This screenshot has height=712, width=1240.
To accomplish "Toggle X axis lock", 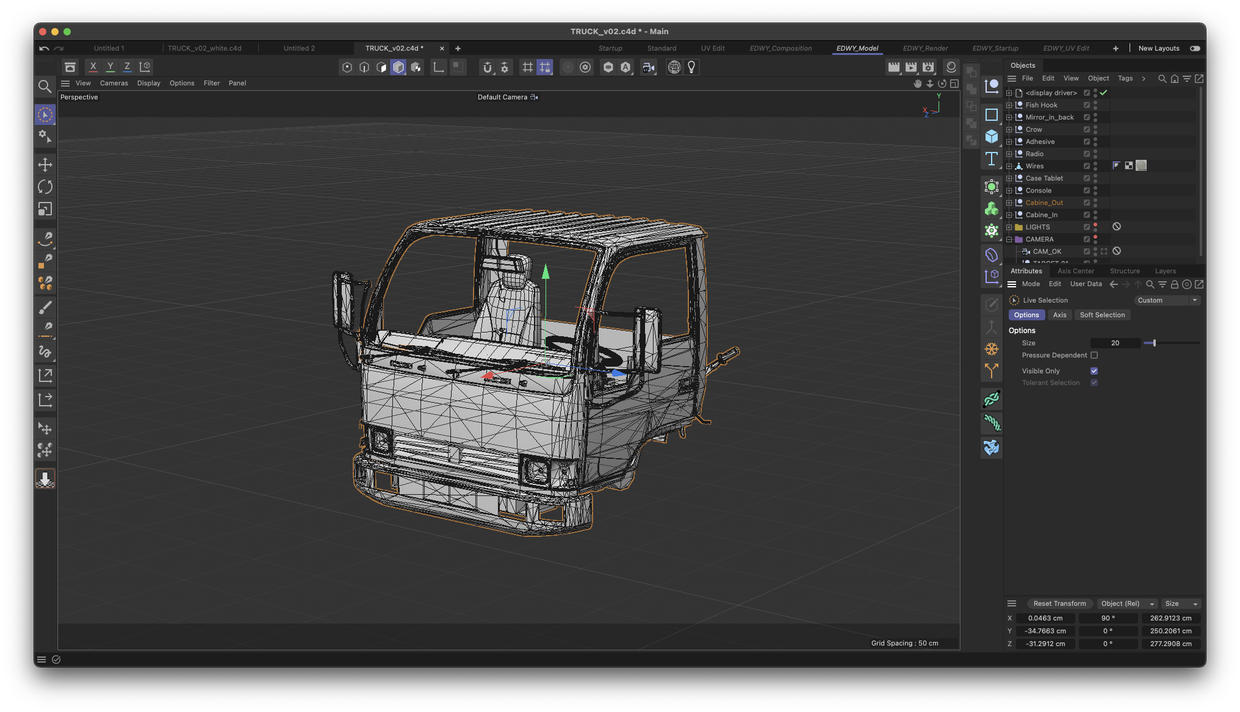I will 93,67.
